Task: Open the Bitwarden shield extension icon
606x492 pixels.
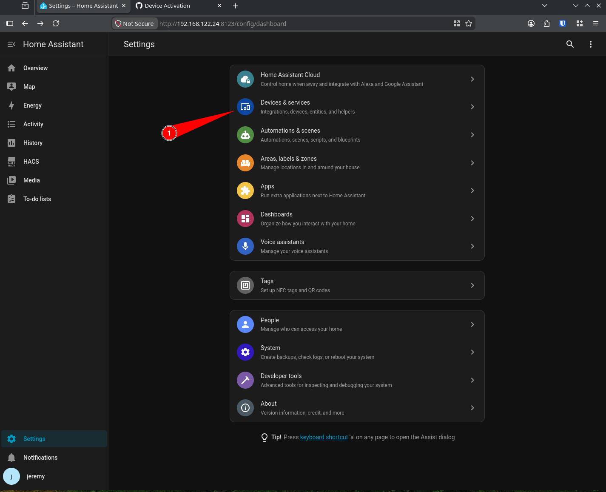Action: [x=563, y=23]
